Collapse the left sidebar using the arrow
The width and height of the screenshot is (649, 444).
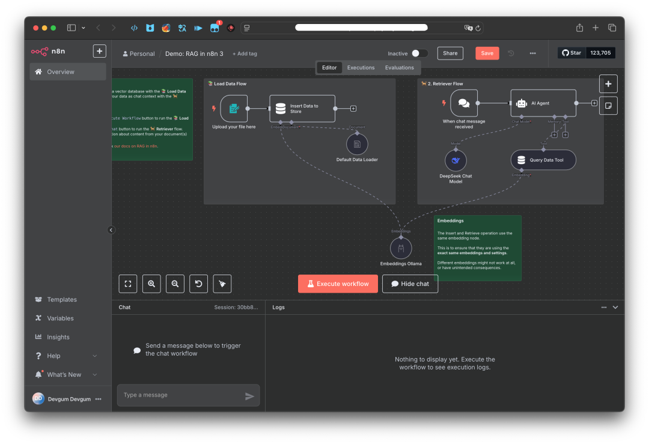[x=111, y=230]
